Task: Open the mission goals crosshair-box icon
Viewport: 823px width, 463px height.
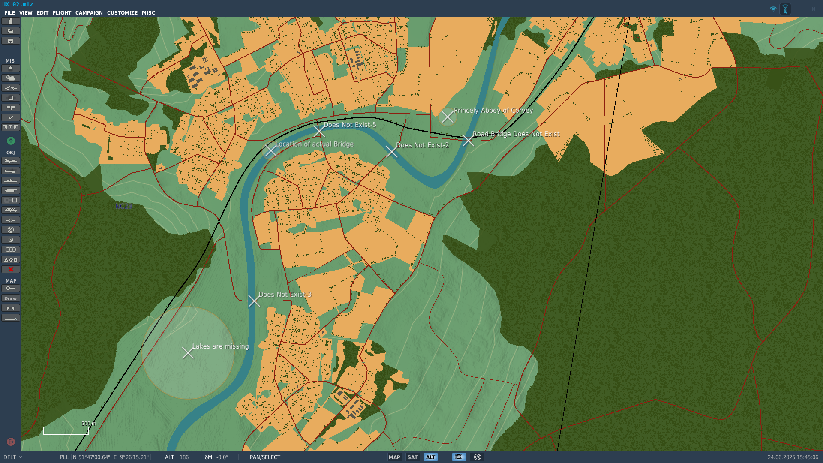Action: [x=11, y=98]
